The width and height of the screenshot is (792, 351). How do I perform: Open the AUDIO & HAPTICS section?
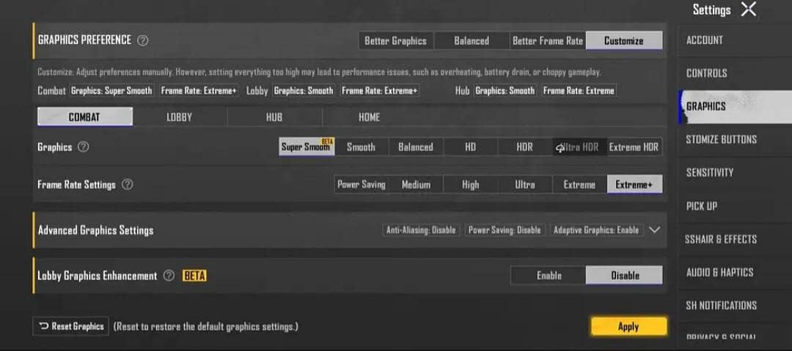pyautogui.click(x=720, y=273)
